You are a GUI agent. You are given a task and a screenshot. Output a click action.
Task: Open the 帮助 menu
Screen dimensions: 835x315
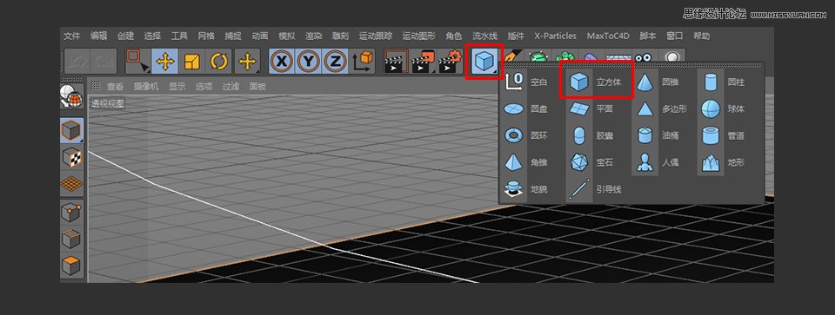point(701,36)
